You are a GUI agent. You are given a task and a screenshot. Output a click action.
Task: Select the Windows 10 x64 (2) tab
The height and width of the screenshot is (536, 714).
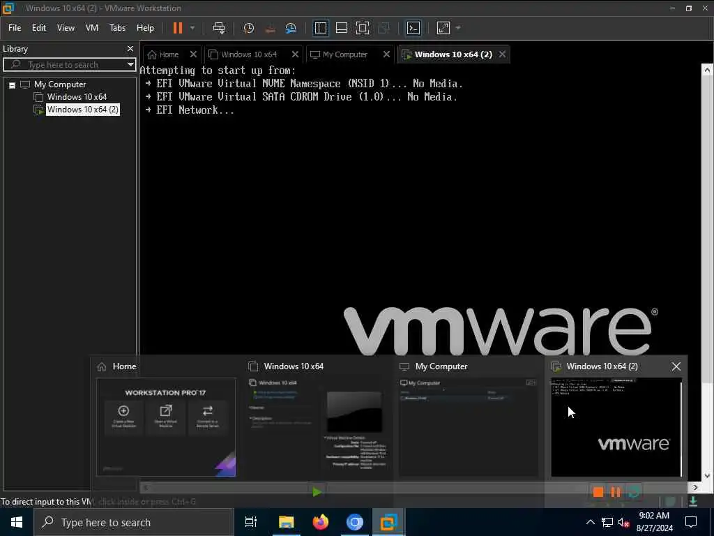[453, 54]
